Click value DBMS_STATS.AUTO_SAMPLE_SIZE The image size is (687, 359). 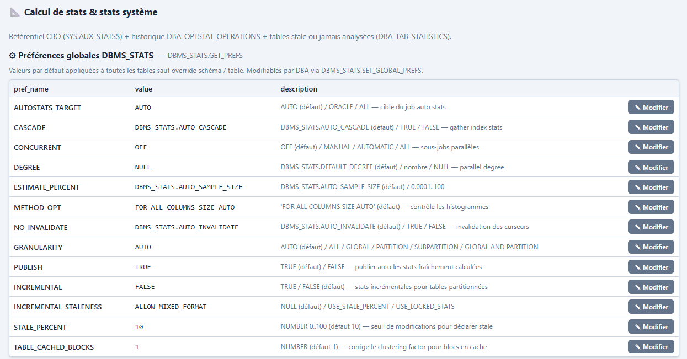189,187
